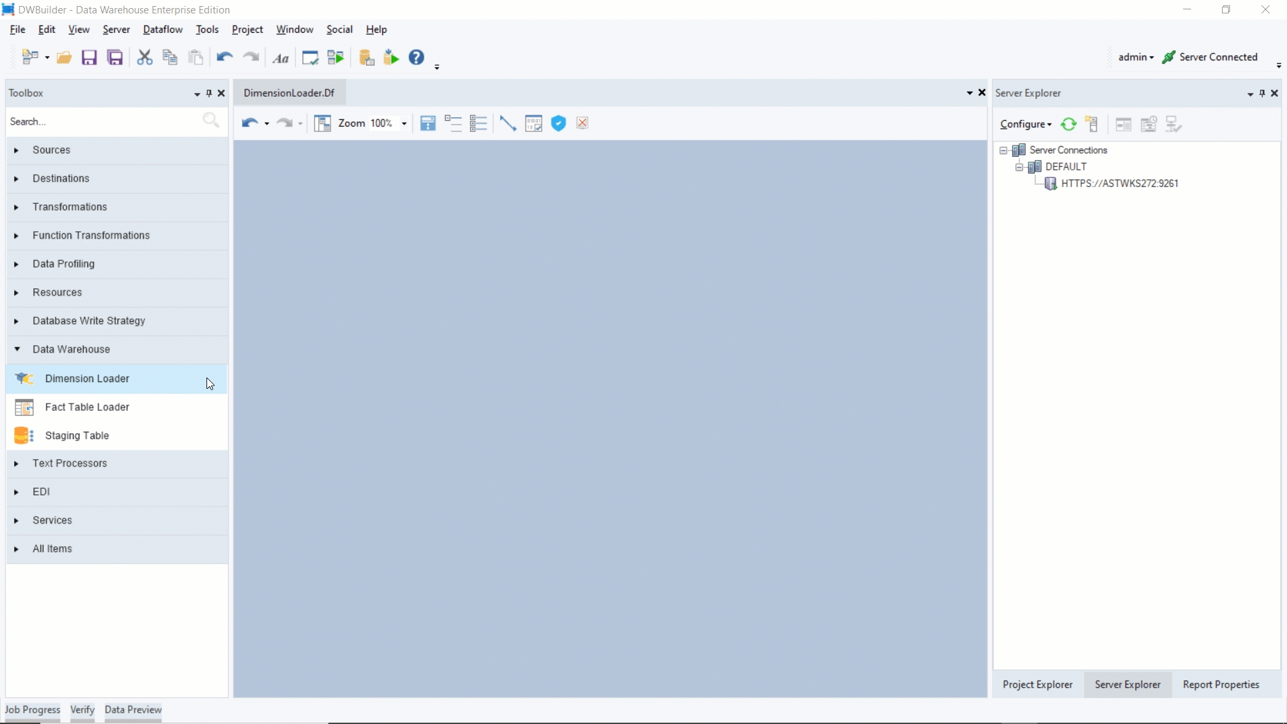Click the blue question mark Help icon

coord(416,58)
